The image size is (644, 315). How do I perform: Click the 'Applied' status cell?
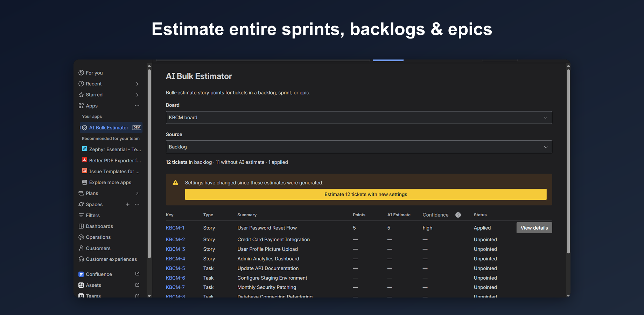(482, 228)
